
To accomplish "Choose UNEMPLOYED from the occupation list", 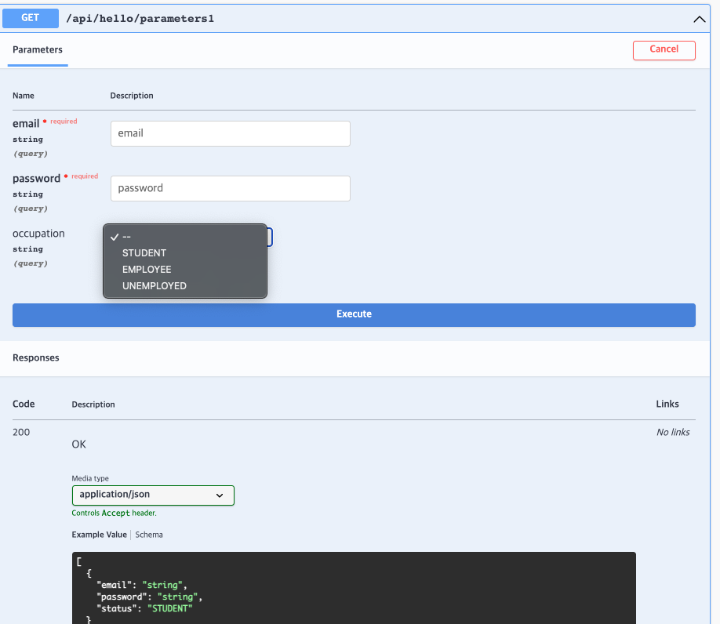I will point(155,286).
